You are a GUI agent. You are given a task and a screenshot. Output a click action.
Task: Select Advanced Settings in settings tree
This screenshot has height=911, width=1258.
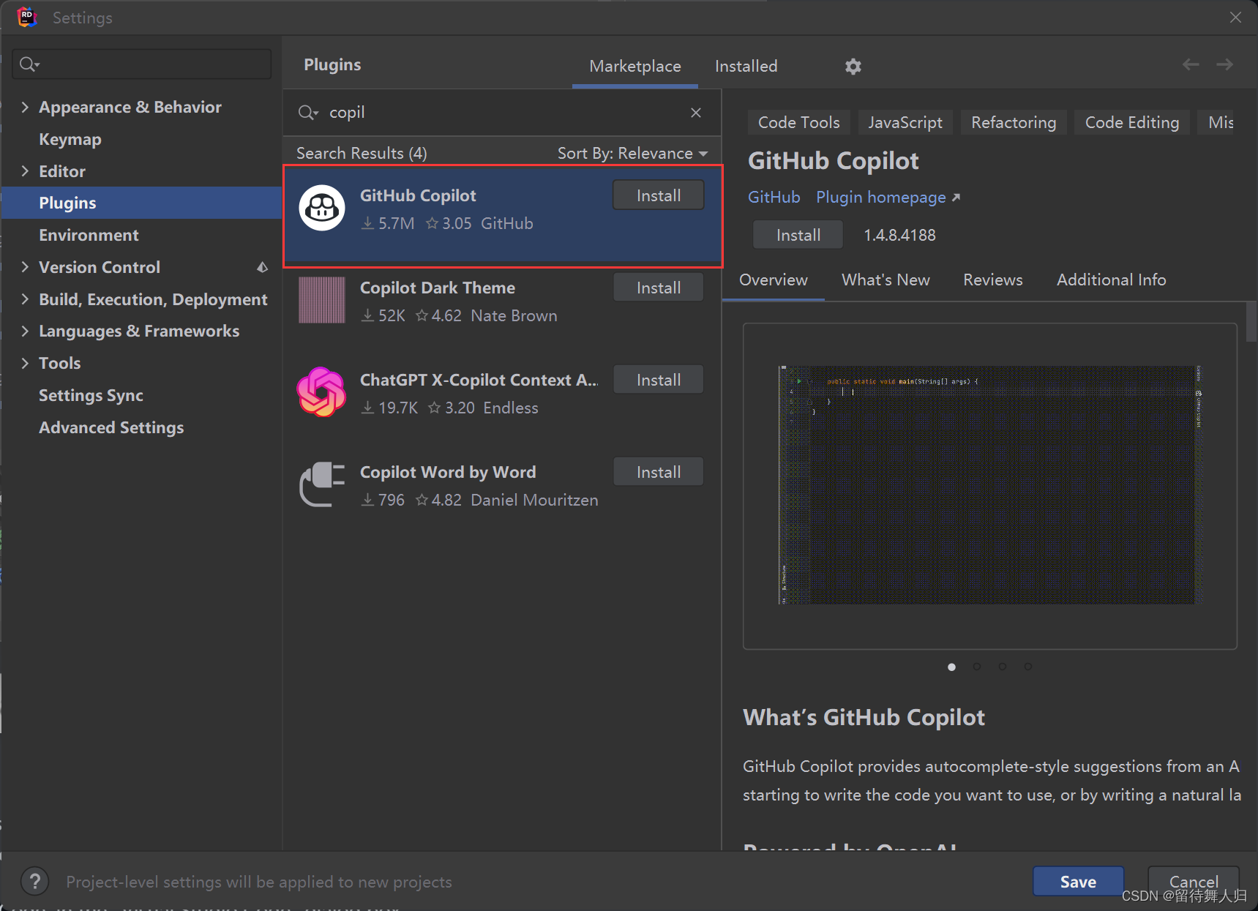click(111, 427)
